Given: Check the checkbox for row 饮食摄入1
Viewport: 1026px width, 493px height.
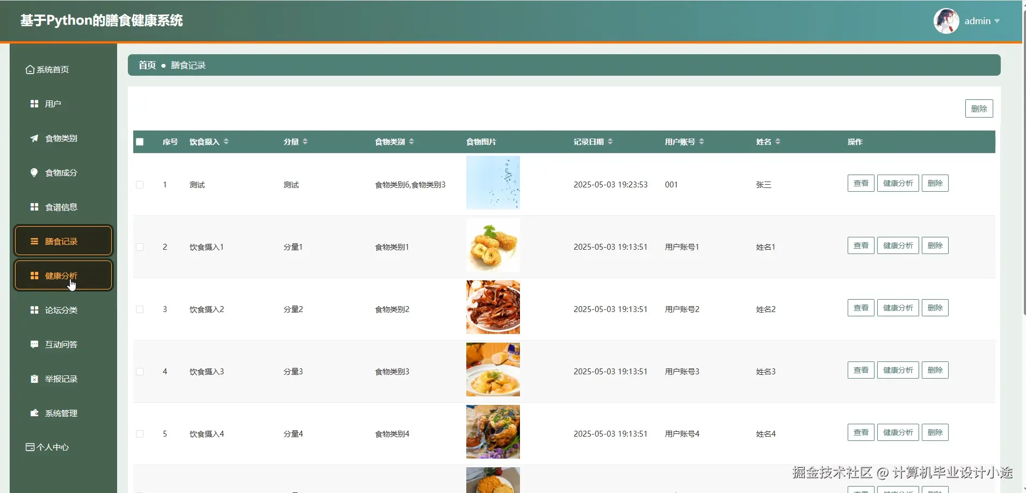Looking at the screenshot, I should [x=140, y=247].
